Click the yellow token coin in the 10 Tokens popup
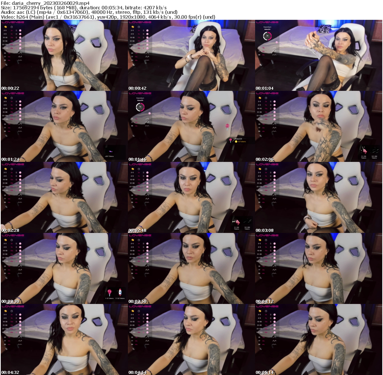Screen dimensions: 383x375 click(236, 142)
